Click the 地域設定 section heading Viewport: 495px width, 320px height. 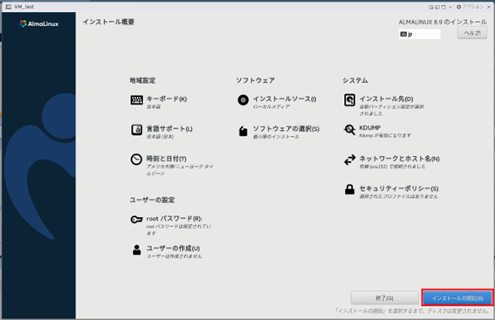142,80
